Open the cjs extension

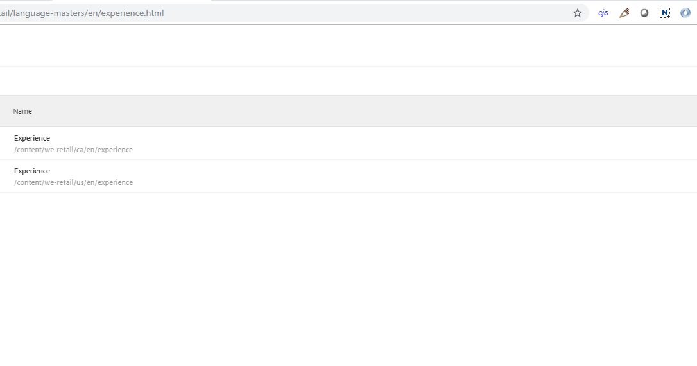point(603,13)
